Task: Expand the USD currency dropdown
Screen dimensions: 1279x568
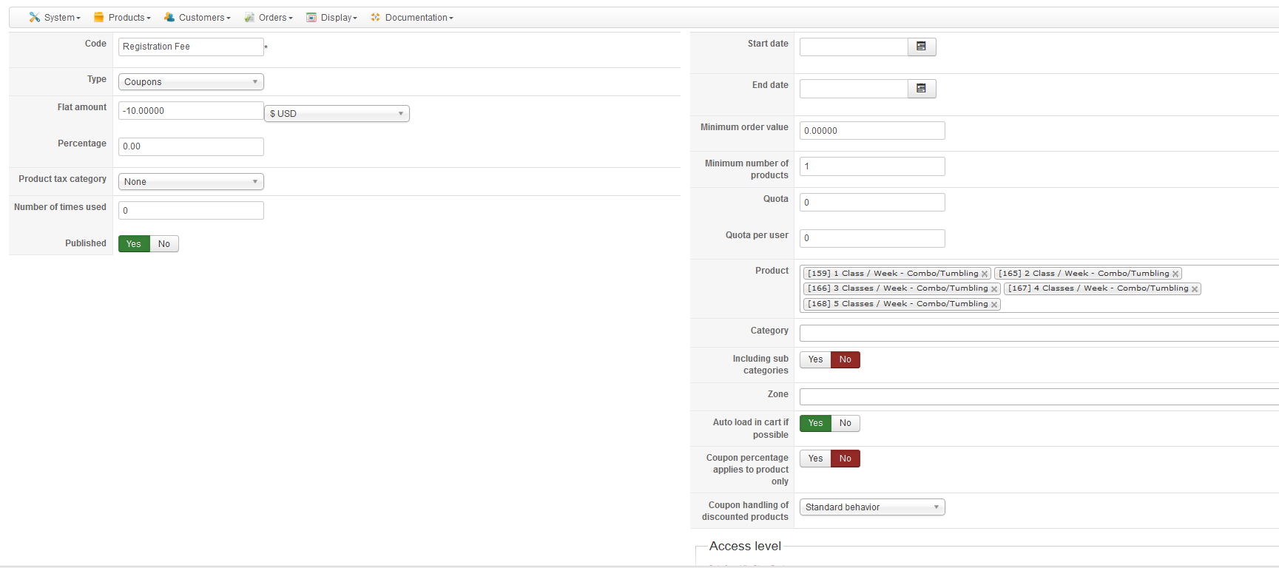Action: click(x=337, y=114)
